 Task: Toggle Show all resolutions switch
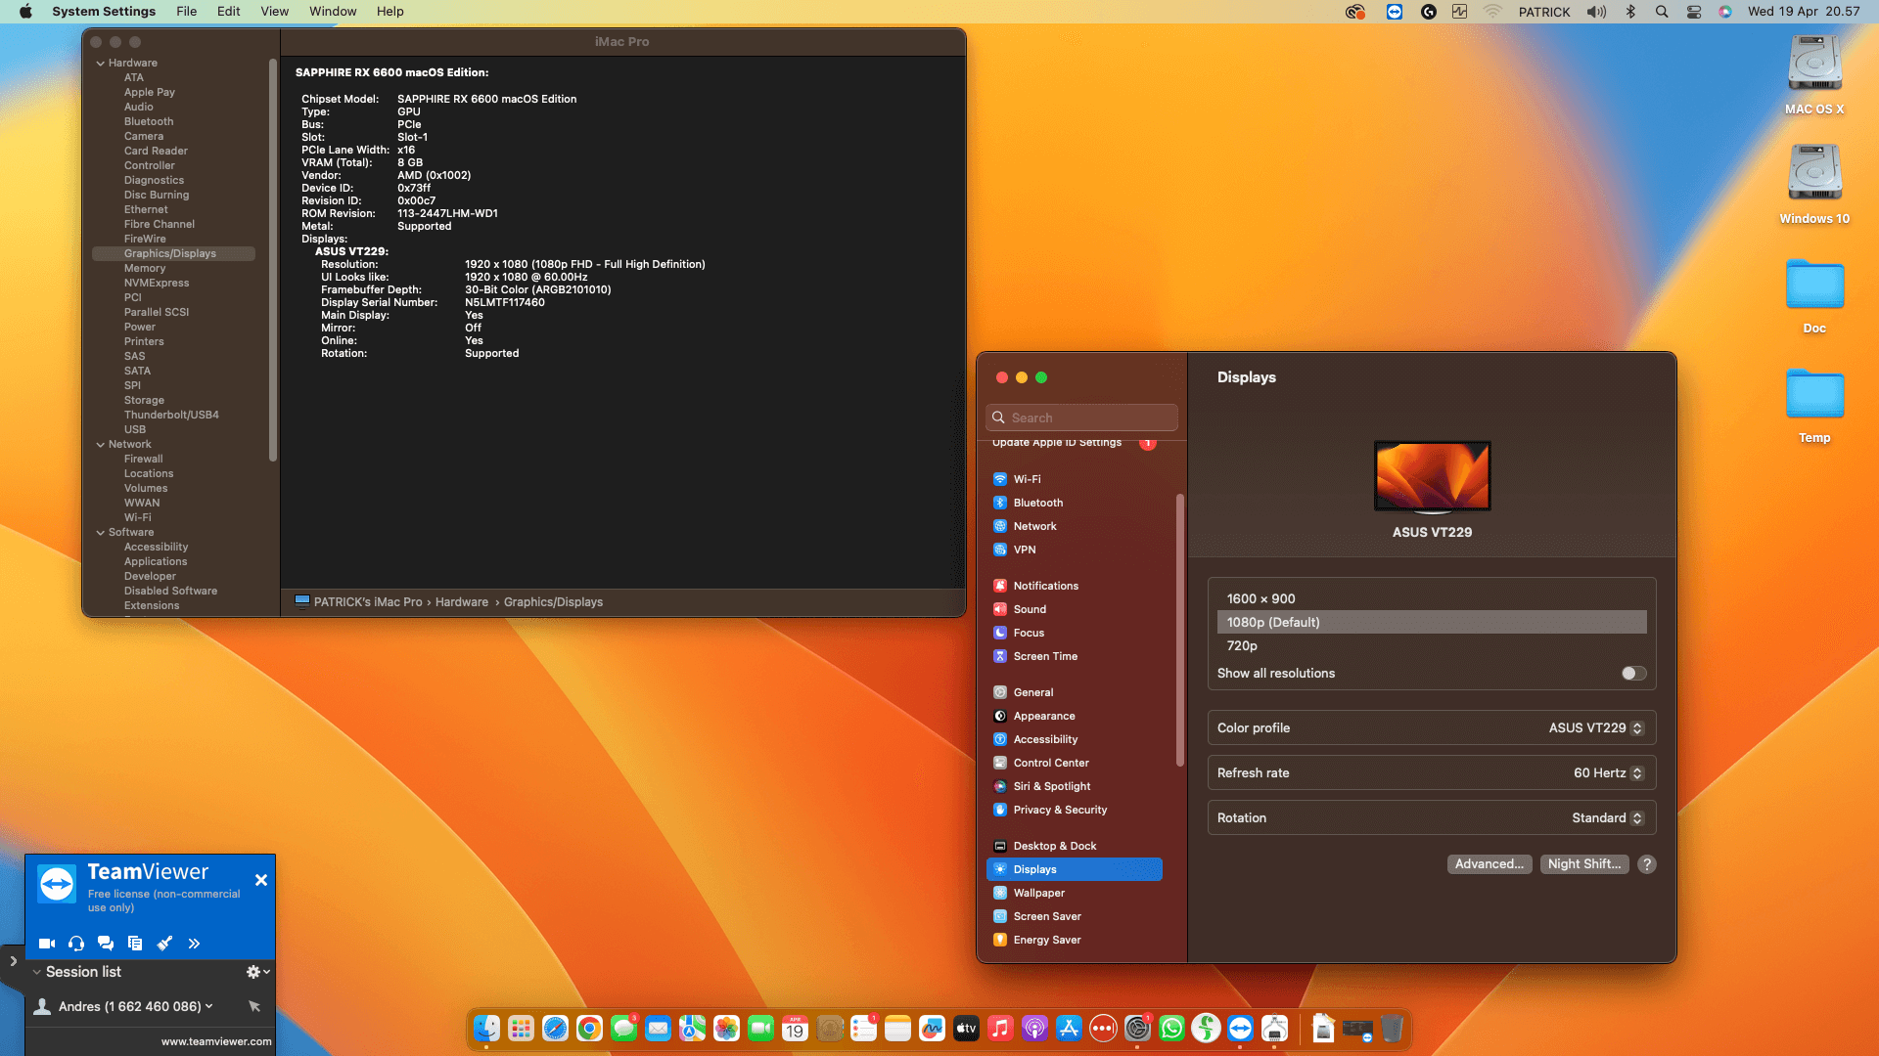(x=1633, y=674)
